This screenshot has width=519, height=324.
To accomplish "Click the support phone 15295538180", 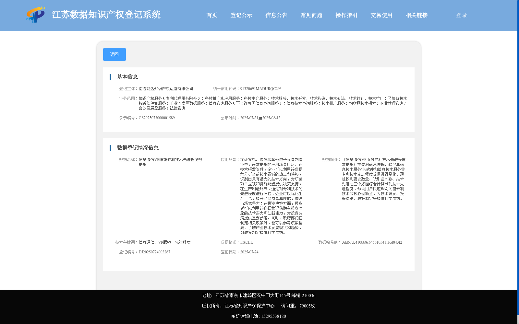I will click(x=273, y=316).
